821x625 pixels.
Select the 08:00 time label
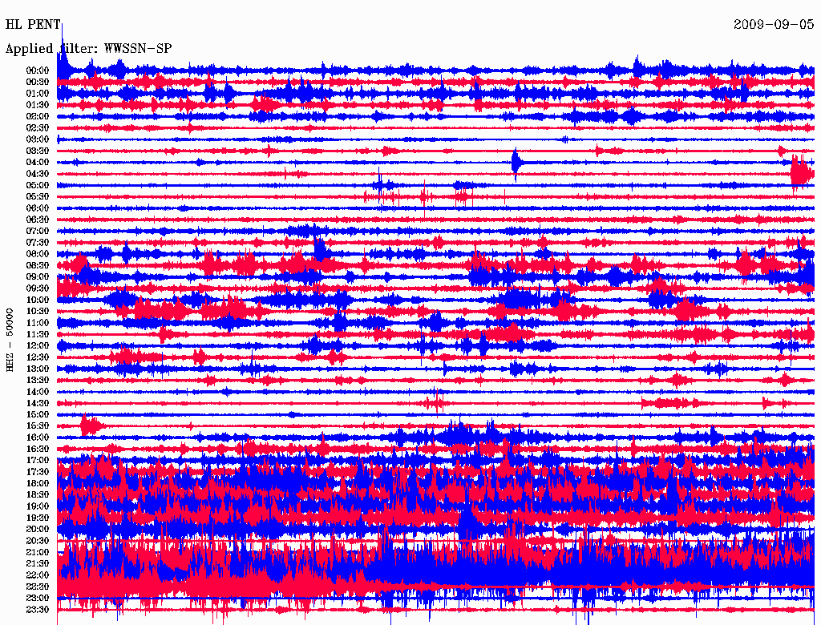[37, 254]
